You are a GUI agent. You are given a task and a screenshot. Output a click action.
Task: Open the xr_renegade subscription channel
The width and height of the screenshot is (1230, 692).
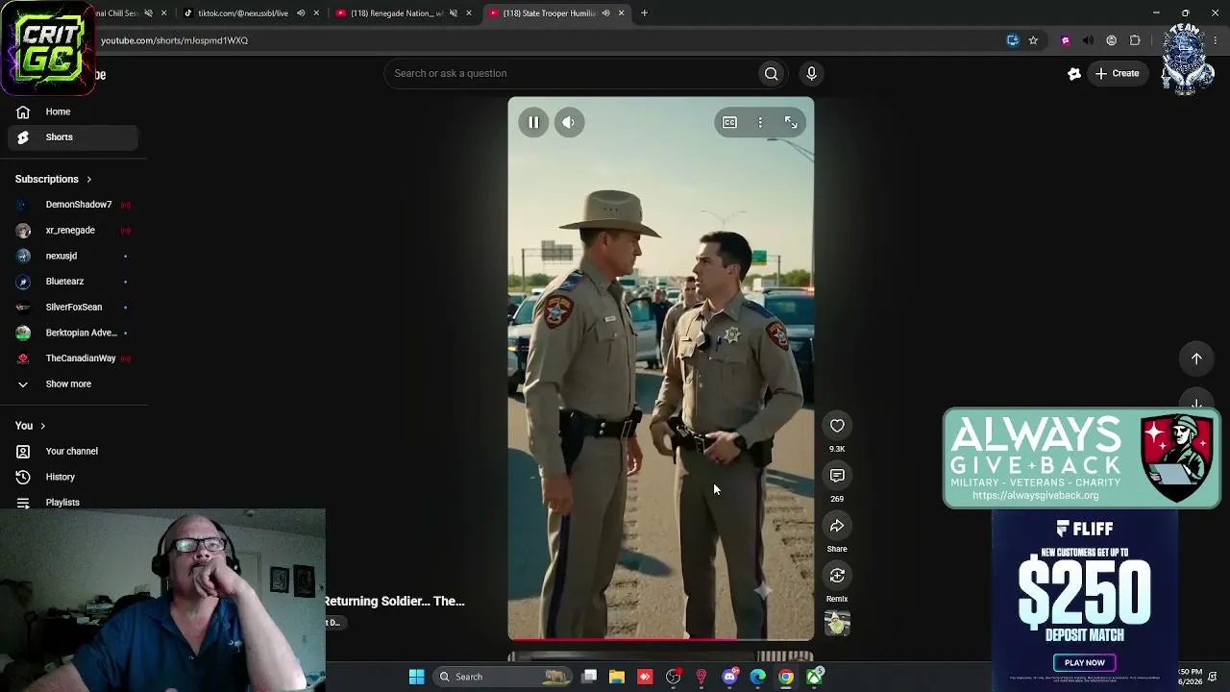(73, 231)
